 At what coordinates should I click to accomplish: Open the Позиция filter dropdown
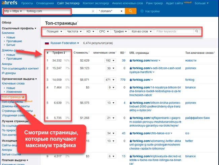pyautogui.click(x=54, y=31)
